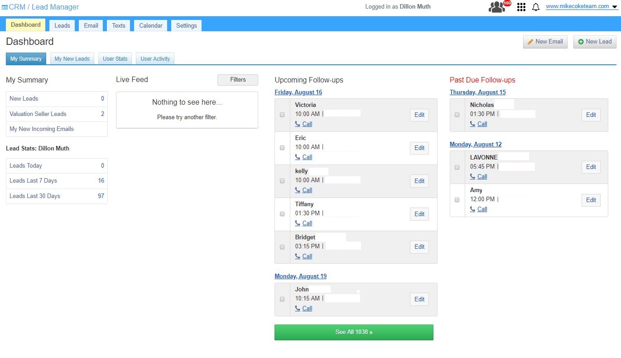Click phone icon in LAVONNE's row

(473, 176)
